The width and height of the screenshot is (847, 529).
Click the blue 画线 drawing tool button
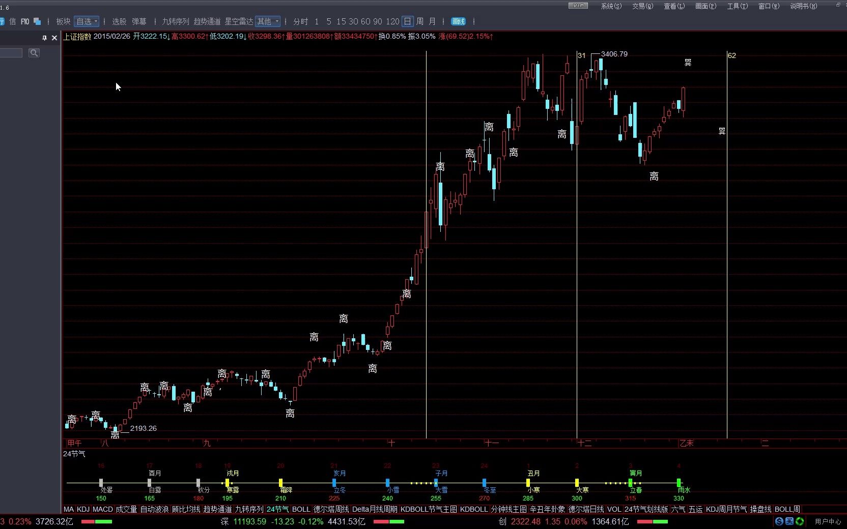pyautogui.click(x=459, y=21)
